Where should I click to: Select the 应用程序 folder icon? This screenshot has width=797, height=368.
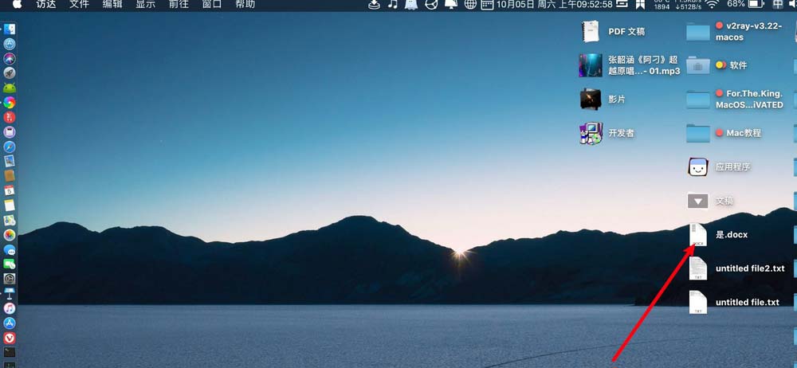pos(698,167)
